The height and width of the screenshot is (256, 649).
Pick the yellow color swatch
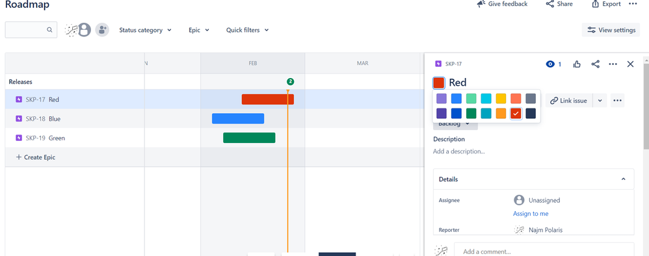pyautogui.click(x=501, y=98)
